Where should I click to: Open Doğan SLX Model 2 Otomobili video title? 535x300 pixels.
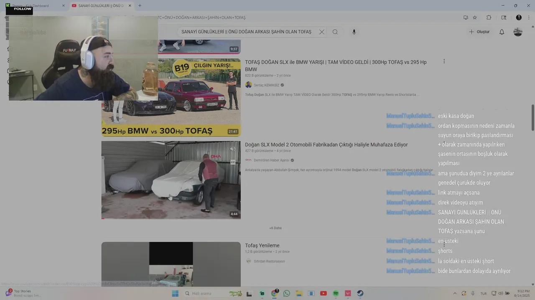point(326,145)
